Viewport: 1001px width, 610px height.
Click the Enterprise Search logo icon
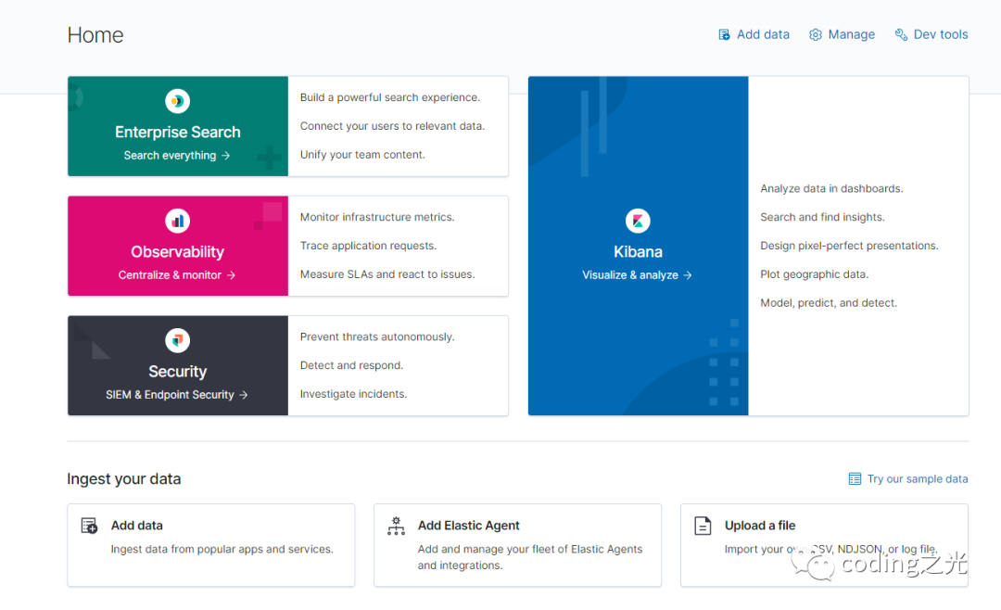(177, 101)
